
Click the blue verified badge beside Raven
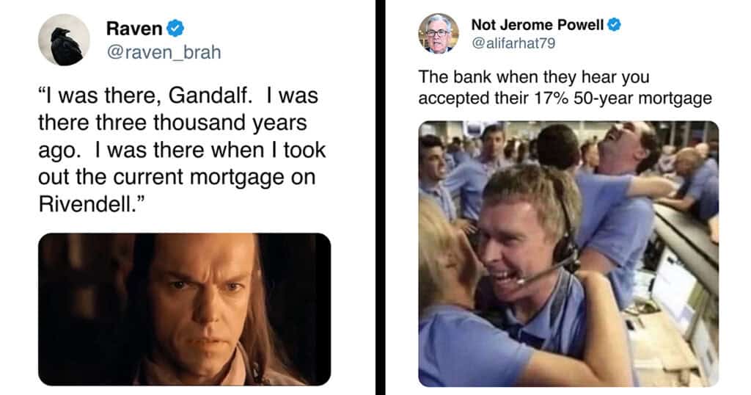point(175,29)
